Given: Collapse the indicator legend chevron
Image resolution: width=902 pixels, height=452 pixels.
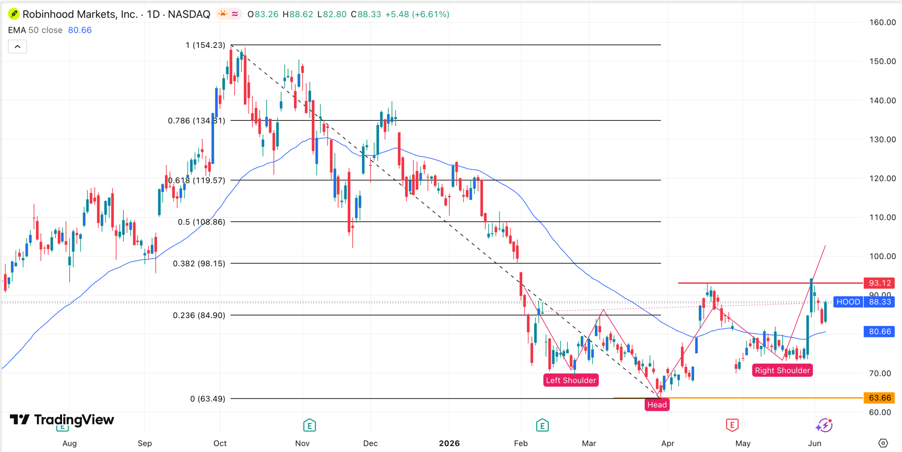Looking at the screenshot, I should (17, 47).
